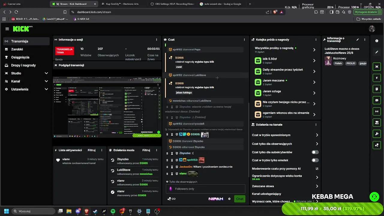Click the channel actions icon in right sidebar
The image size is (384, 216).
[x=377, y=122]
